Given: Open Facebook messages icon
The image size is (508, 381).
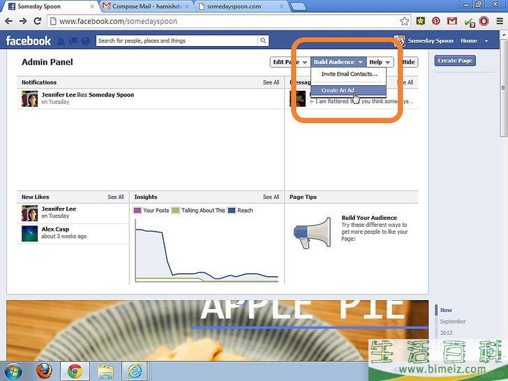Looking at the screenshot, I should coord(73,40).
